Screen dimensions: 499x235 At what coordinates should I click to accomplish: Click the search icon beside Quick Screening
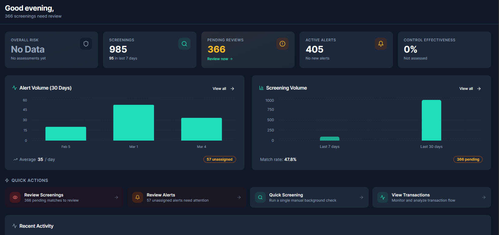coord(260,197)
